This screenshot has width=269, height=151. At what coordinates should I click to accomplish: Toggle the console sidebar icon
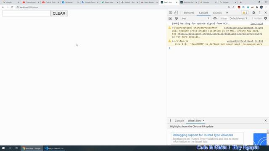[170, 18]
